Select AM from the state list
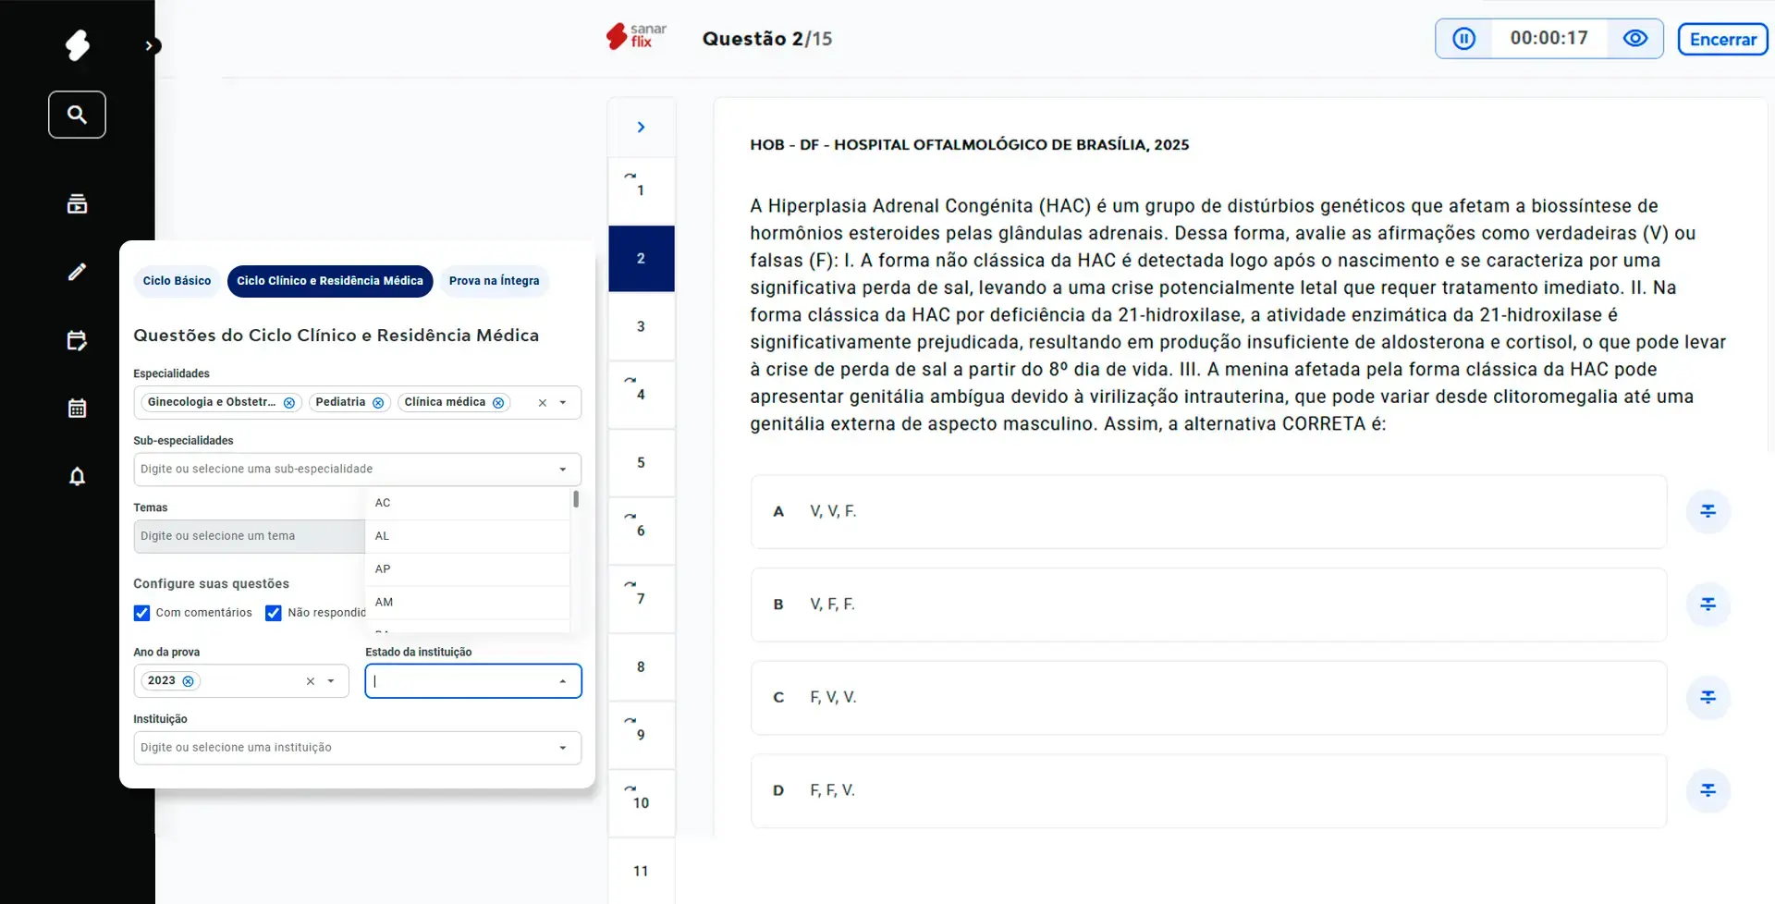Image resolution: width=1775 pixels, height=904 pixels. click(x=385, y=602)
